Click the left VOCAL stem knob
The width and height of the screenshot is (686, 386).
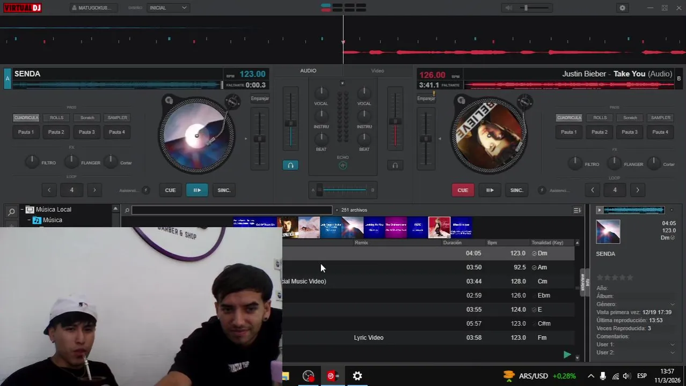[x=321, y=93]
